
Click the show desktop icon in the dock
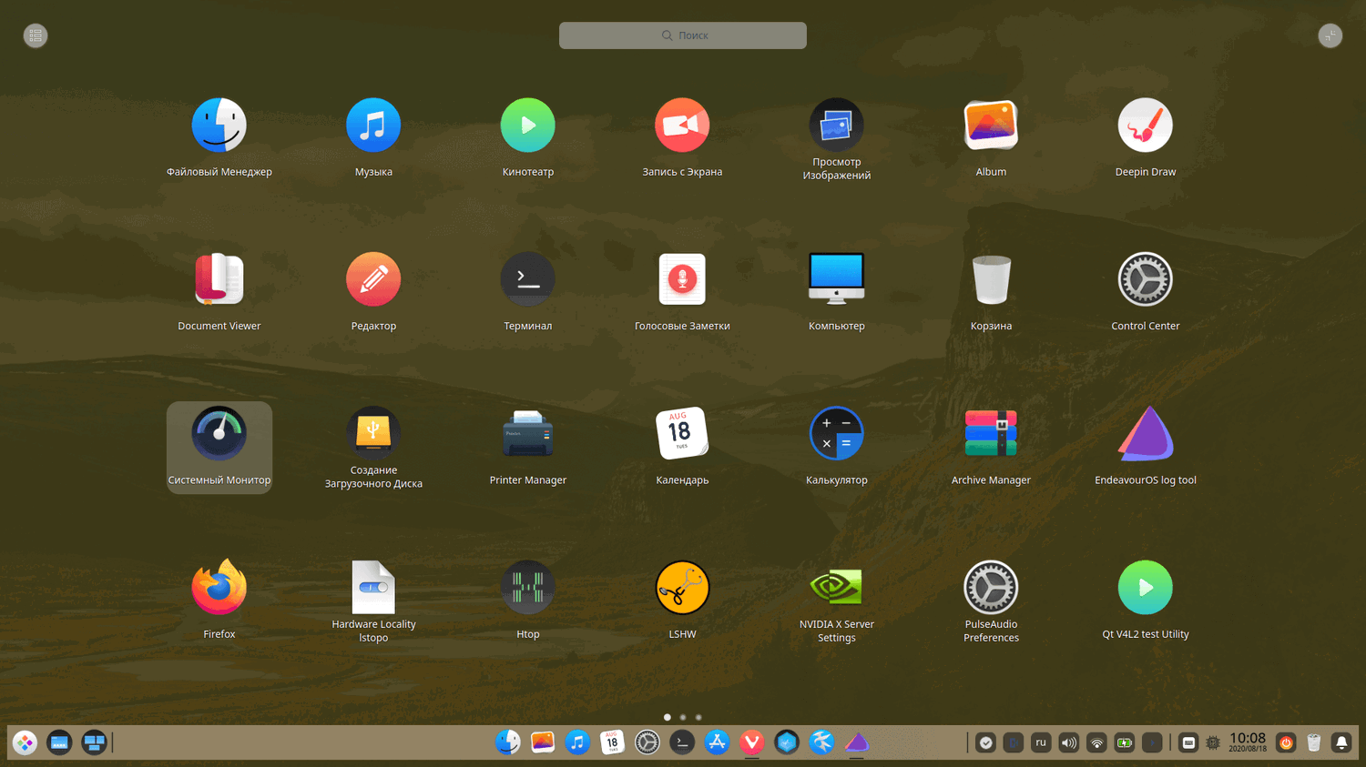(59, 742)
